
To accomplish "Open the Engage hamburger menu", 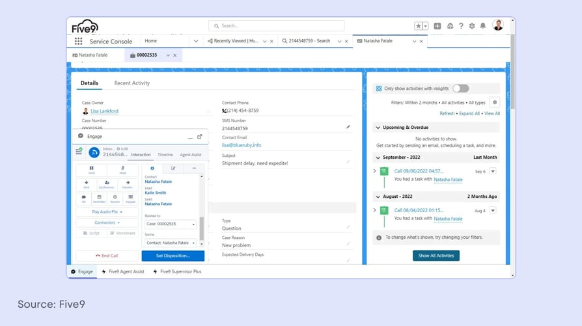I will 79,152.
